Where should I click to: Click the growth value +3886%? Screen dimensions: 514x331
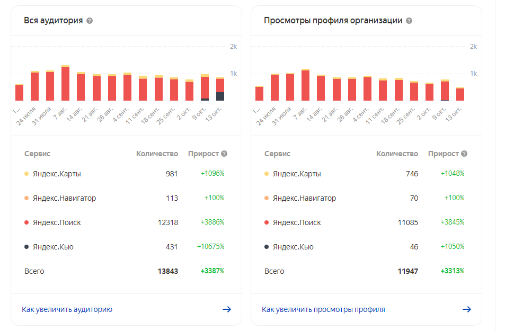[212, 222]
